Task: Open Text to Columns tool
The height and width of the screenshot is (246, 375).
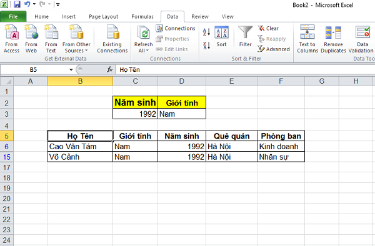Action: (x=307, y=39)
